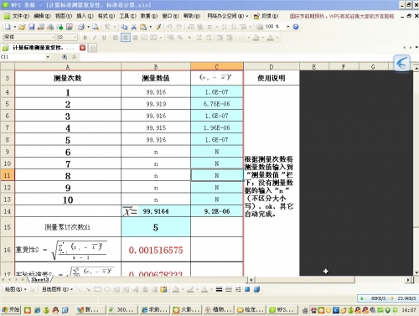Click the 反馈 feedback button

pos(266,16)
